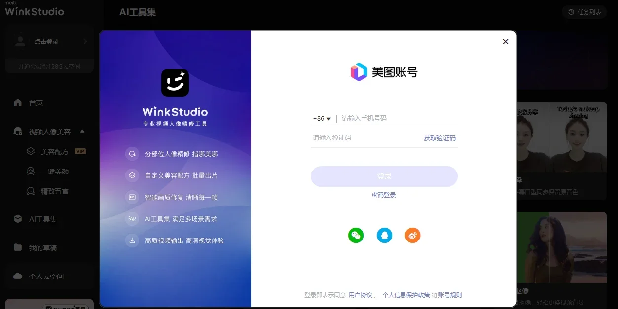Open the 个人信息保护政策 link

click(x=406, y=295)
